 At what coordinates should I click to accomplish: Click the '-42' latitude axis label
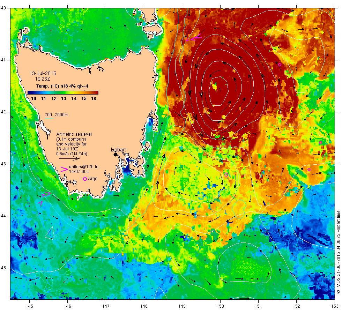(3, 112)
